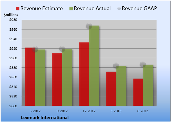
Task: Select the 'Revenue GAAP' legend label
Action: [139, 8]
